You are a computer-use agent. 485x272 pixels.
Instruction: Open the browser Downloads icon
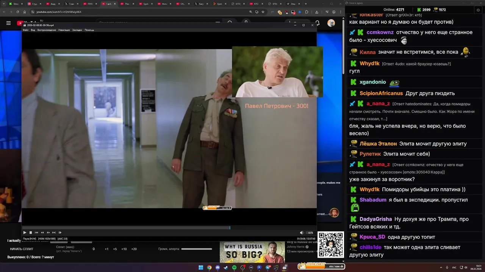317,12
